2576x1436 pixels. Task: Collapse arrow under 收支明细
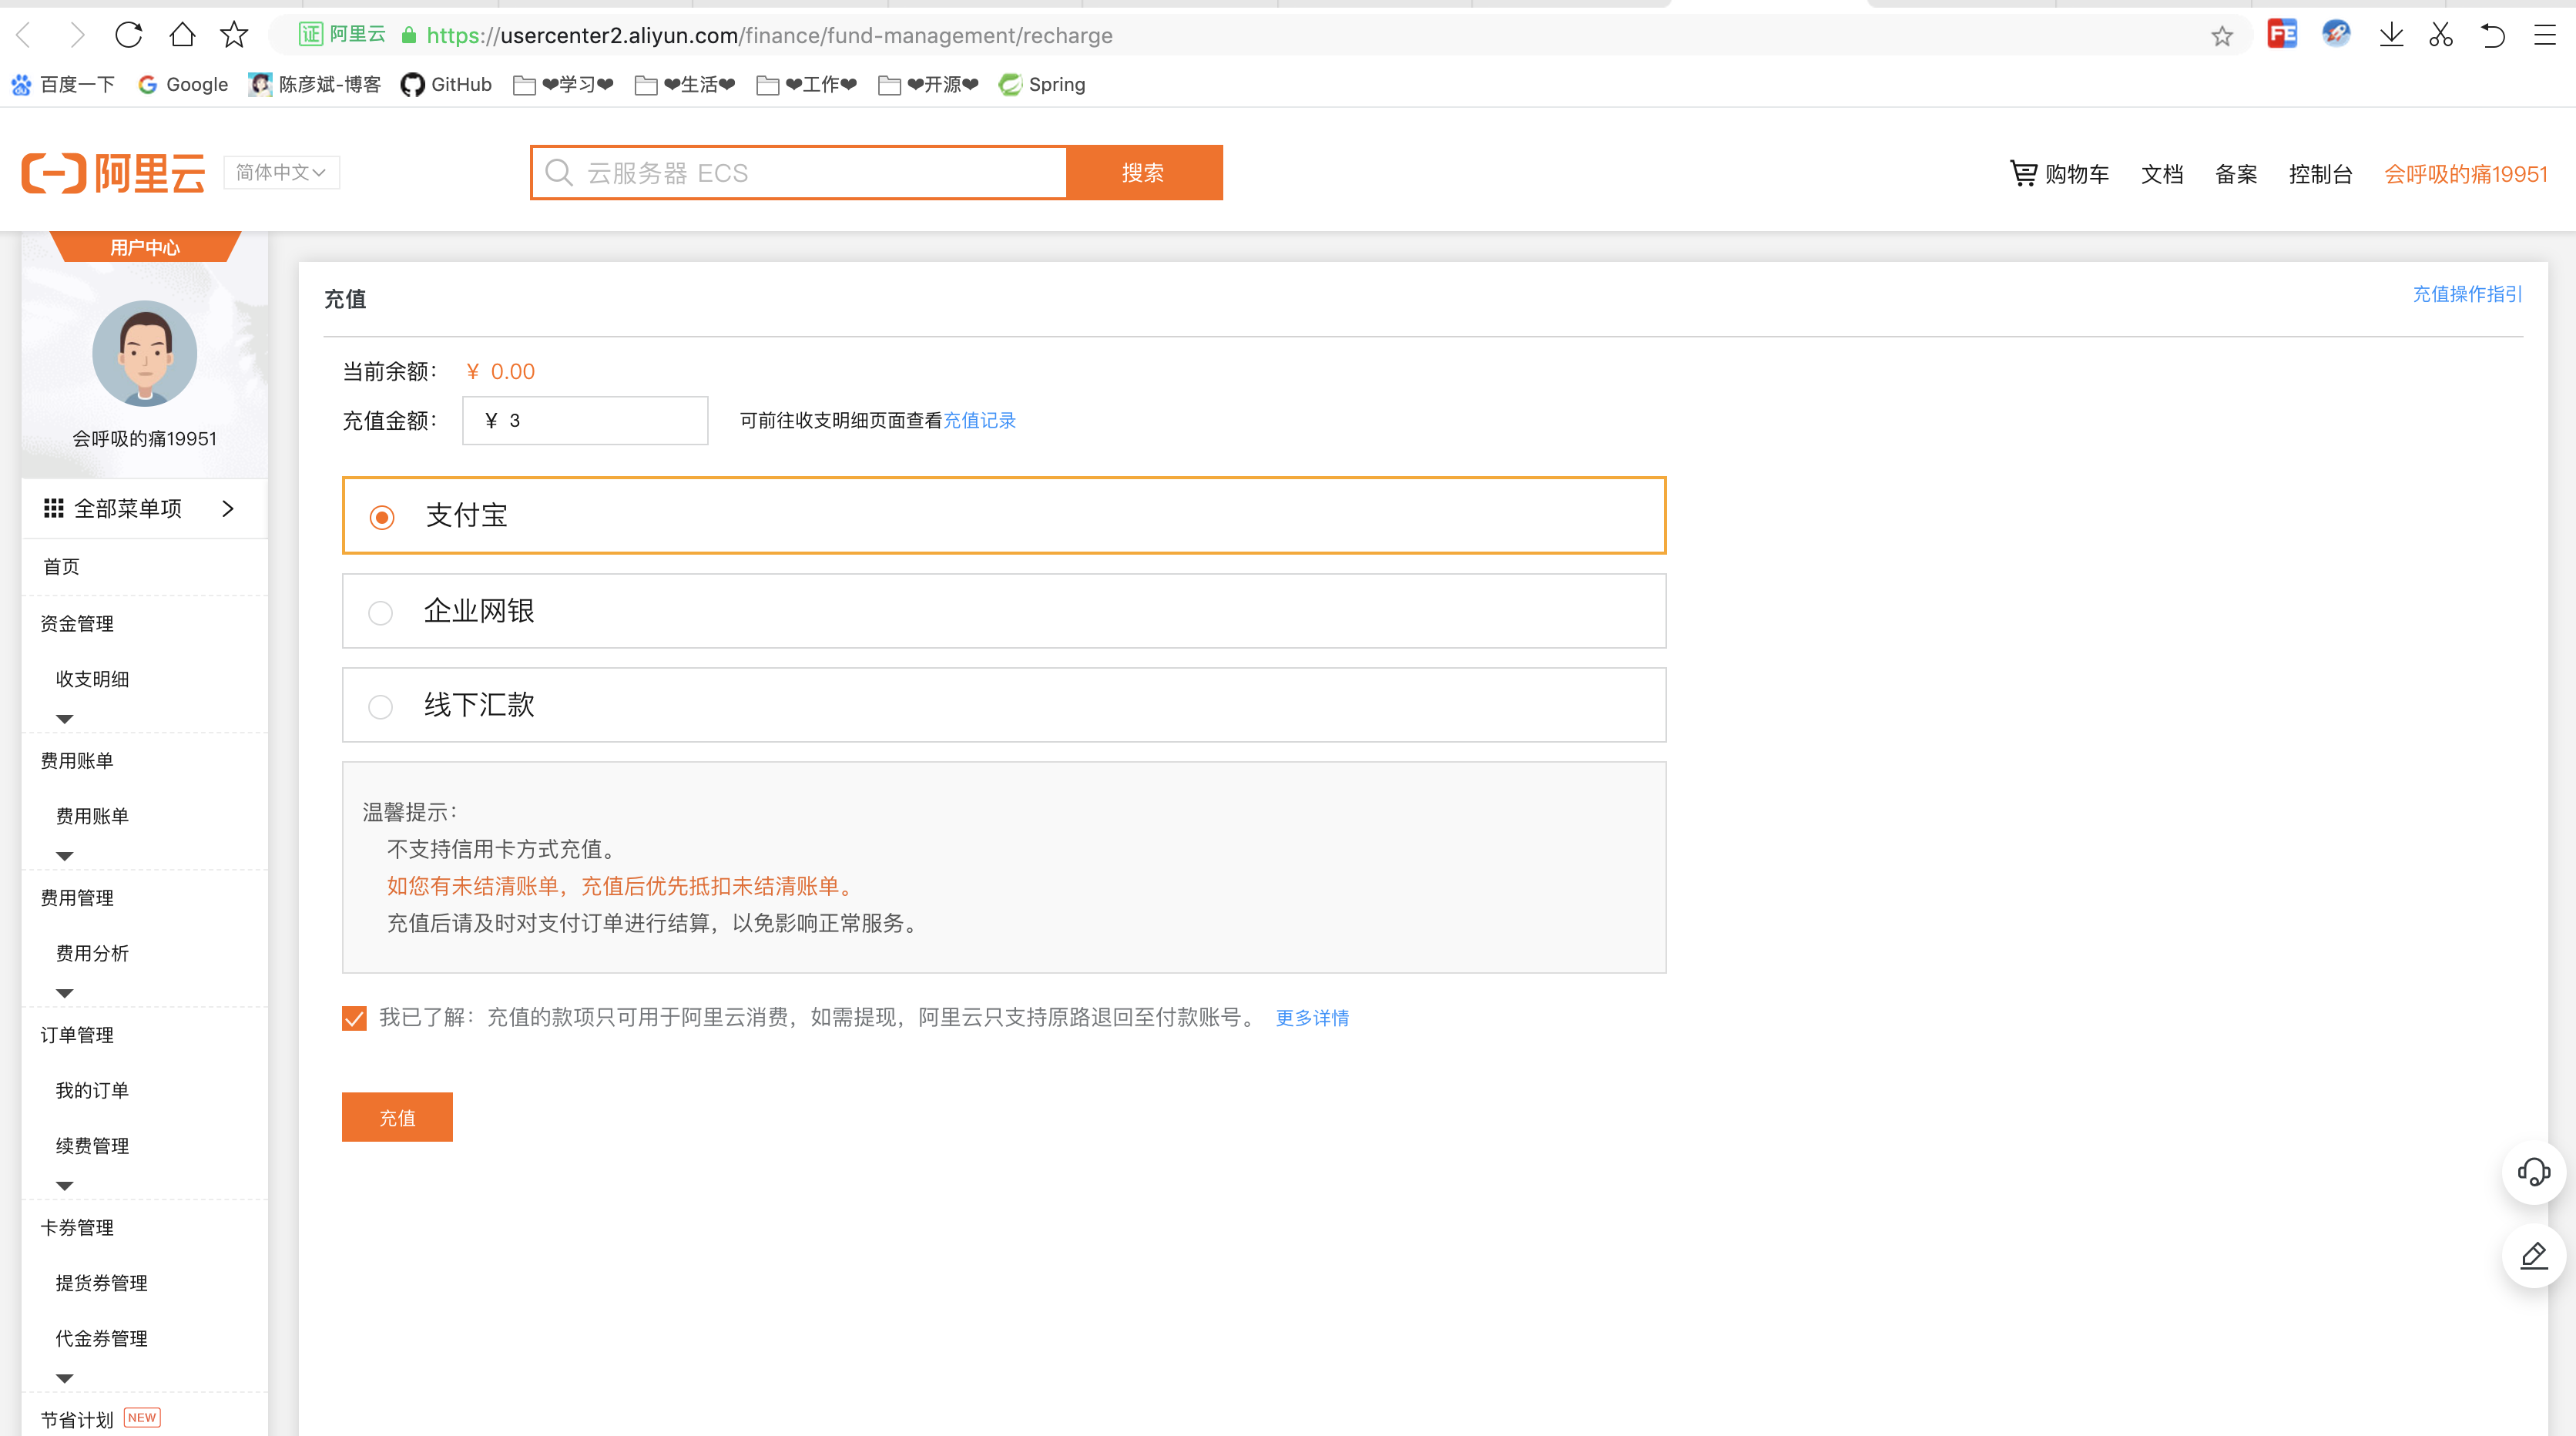click(x=65, y=718)
